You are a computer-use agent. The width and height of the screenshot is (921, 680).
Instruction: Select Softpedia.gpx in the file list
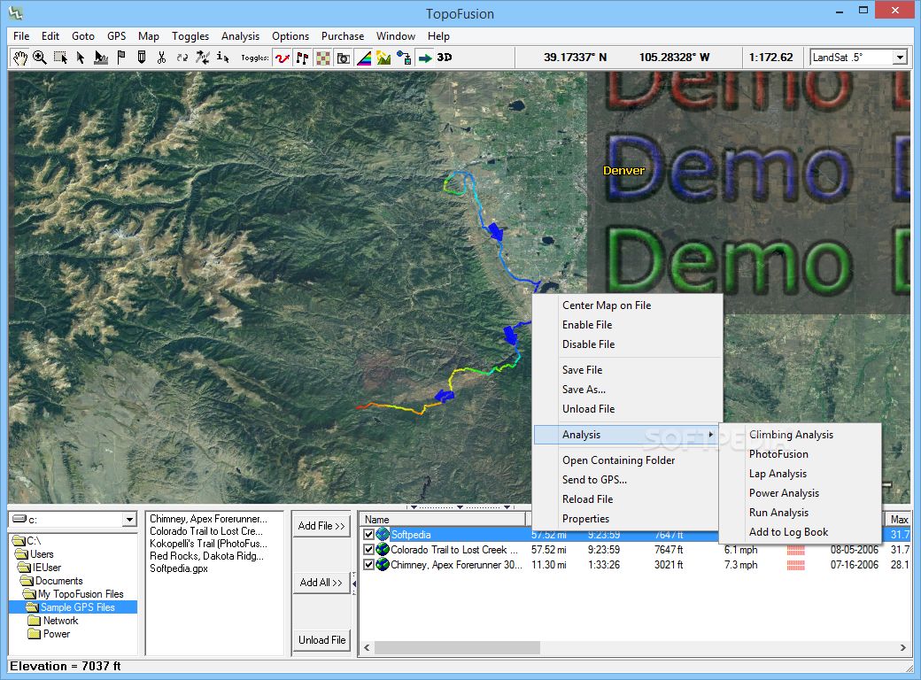pos(179,568)
